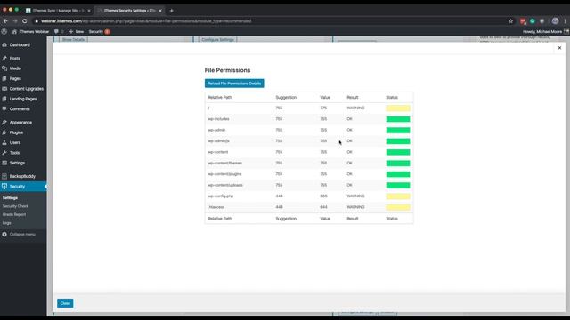Open the WordPress Settings menu

(x=17, y=163)
